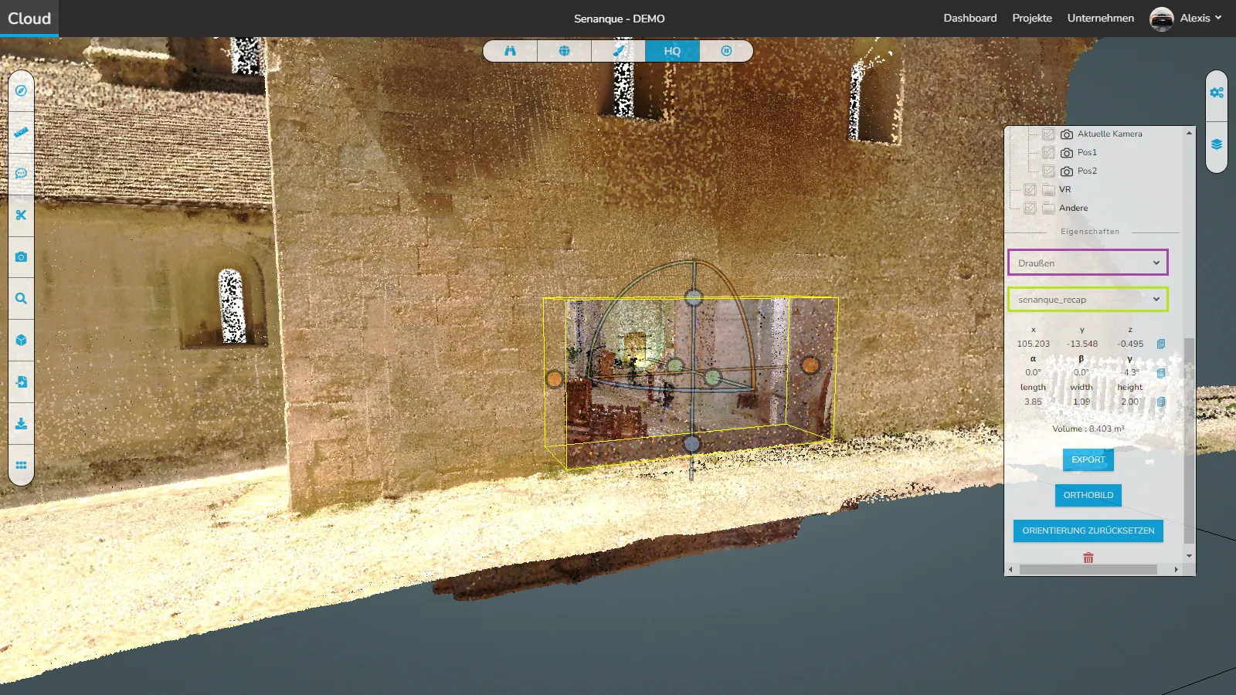Image resolution: width=1236 pixels, height=695 pixels.
Task: Open the ruler measurement tool
Action: pos(21,132)
